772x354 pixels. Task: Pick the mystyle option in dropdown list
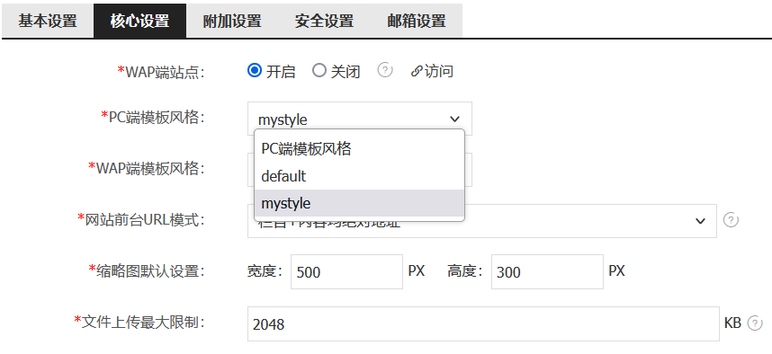click(x=359, y=203)
